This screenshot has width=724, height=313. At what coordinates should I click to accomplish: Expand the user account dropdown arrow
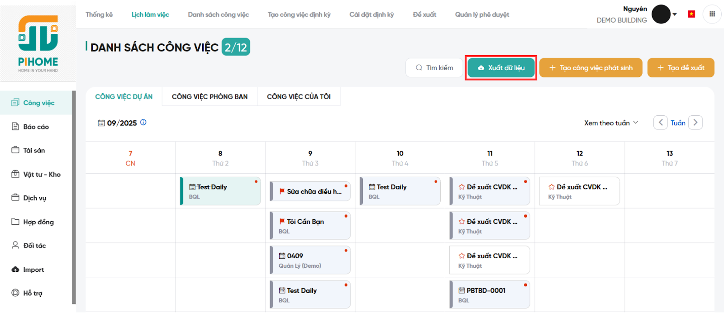675,14
